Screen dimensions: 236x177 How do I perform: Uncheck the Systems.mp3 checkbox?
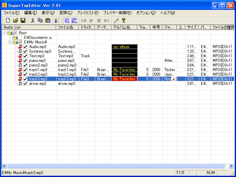(x=25, y=51)
